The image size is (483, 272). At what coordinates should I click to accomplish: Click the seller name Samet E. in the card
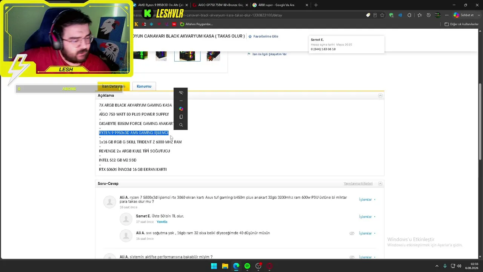point(317,40)
